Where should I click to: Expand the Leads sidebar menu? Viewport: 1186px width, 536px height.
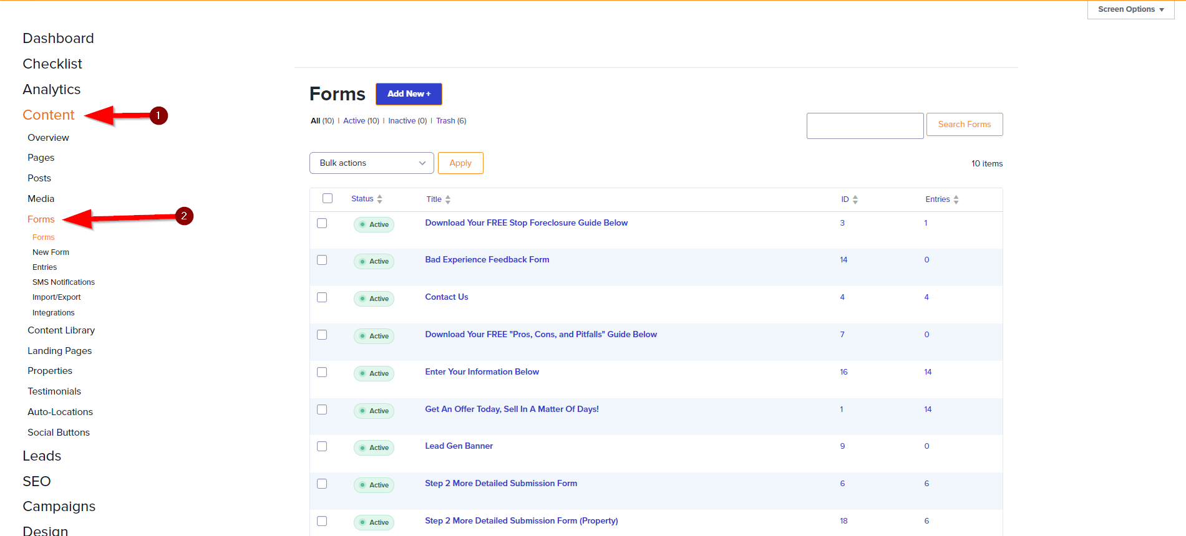[x=42, y=456]
